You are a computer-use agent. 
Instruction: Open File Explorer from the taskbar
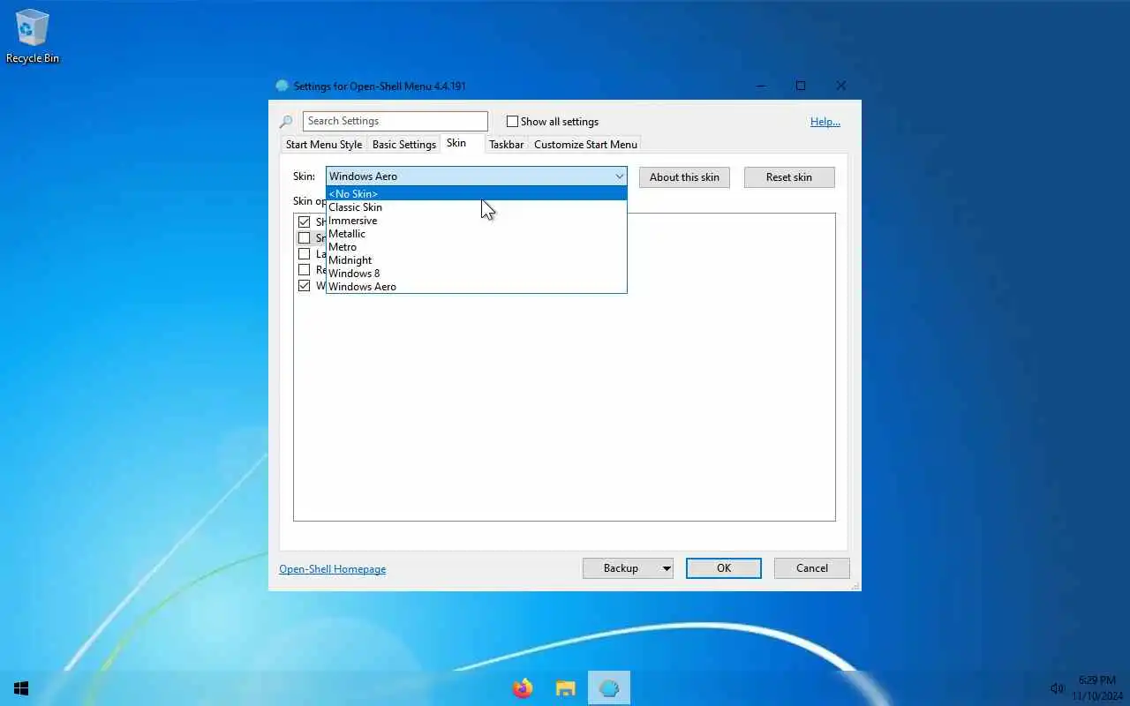(x=565, y=687)
